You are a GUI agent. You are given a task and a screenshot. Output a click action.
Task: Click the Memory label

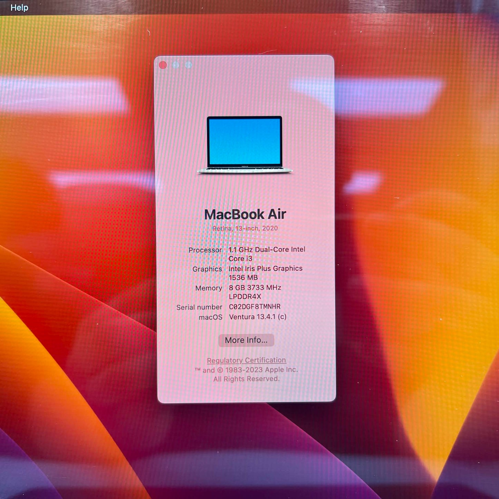209,288
